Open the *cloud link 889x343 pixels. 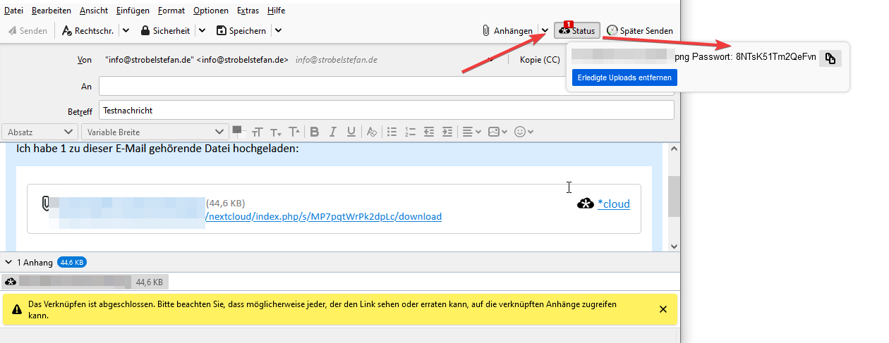pos(614,204)
